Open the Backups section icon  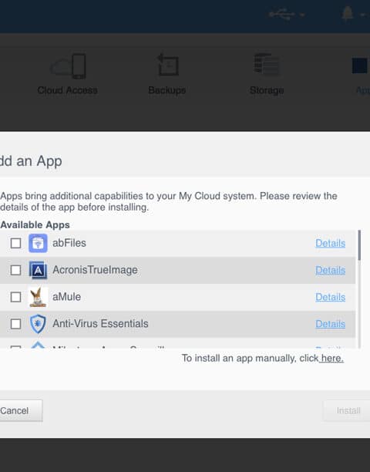168,65
